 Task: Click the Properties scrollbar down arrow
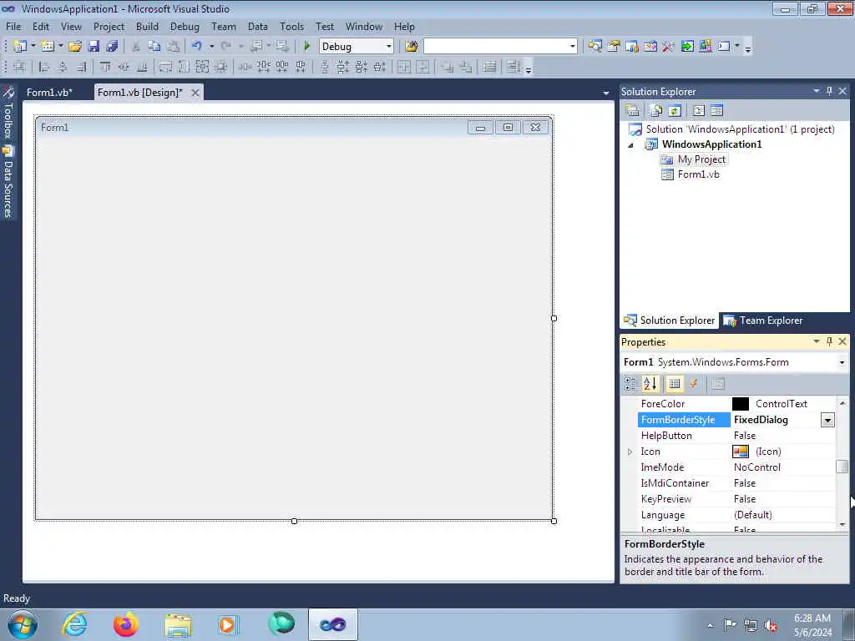(842, 524)
